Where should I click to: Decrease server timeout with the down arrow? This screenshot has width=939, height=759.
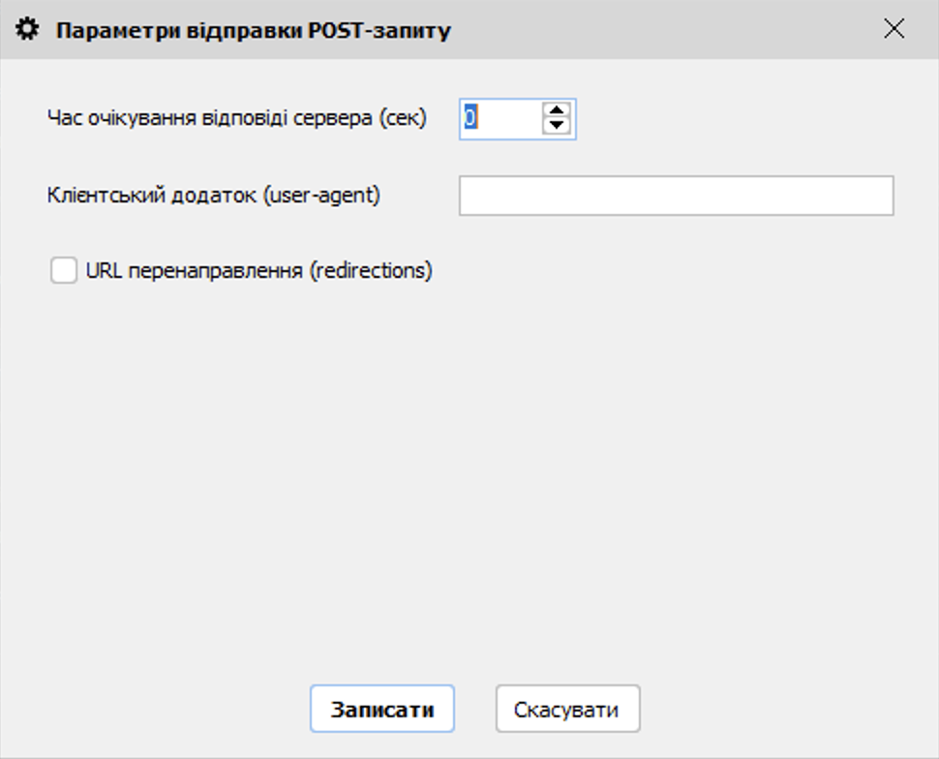(556, 126)
